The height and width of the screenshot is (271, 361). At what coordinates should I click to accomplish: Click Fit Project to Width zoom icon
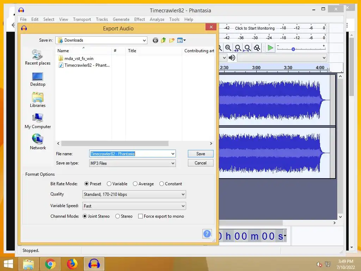click(x=247, y=48)
